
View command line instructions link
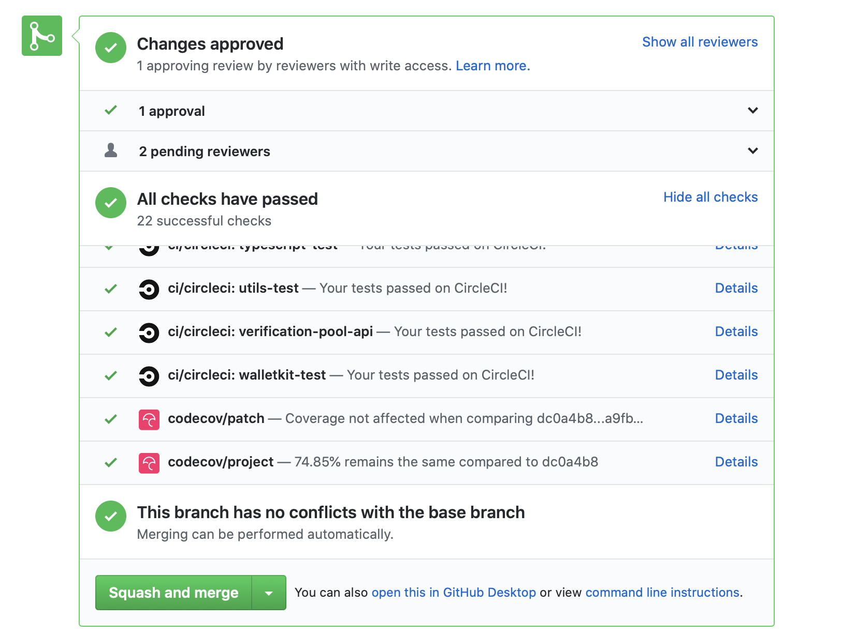[x=662, y=593]
